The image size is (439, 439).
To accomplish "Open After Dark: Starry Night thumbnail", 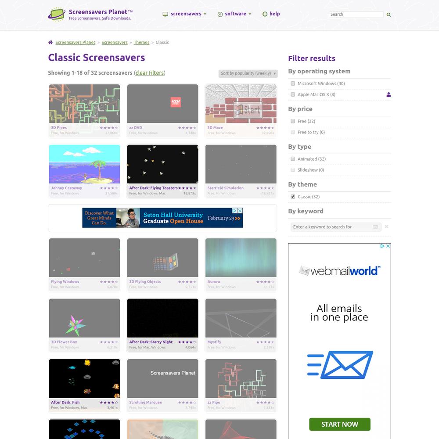I will tap(163, 318).
